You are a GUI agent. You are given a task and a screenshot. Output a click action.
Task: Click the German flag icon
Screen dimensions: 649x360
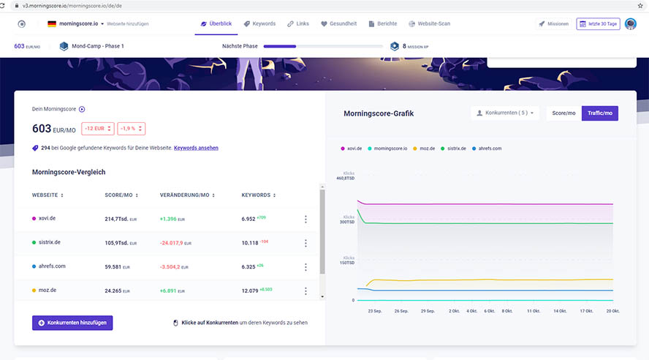pyautogui.click(x=52, y=24)
